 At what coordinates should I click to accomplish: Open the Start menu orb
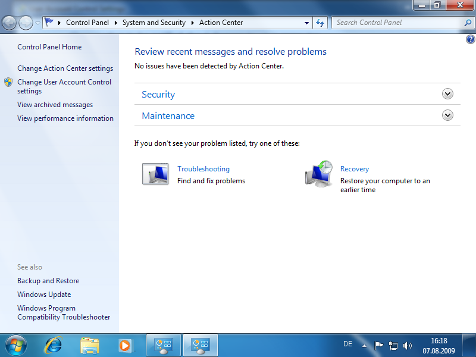click(x=15, y=345)
